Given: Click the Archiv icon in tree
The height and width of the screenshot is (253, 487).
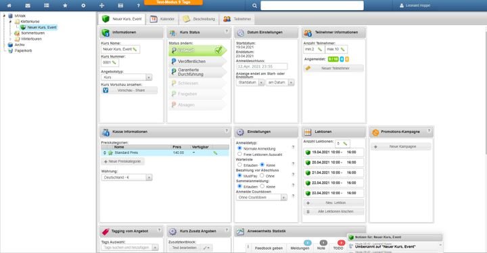Looking at the screenshot, I should click(10, 45).
